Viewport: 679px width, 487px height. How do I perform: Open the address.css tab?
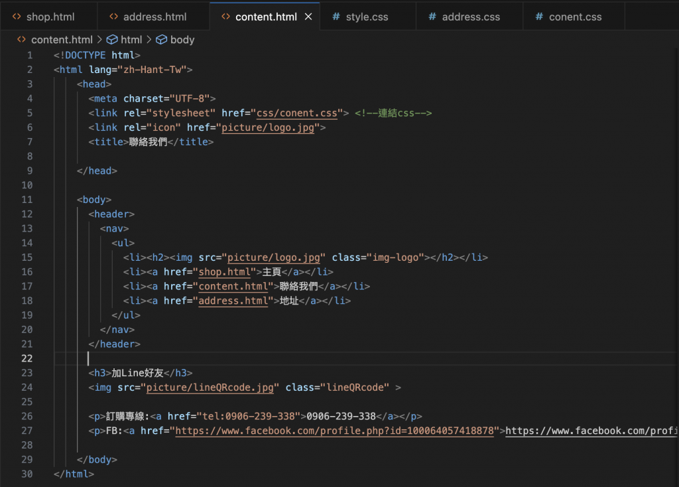click(470, 17)
